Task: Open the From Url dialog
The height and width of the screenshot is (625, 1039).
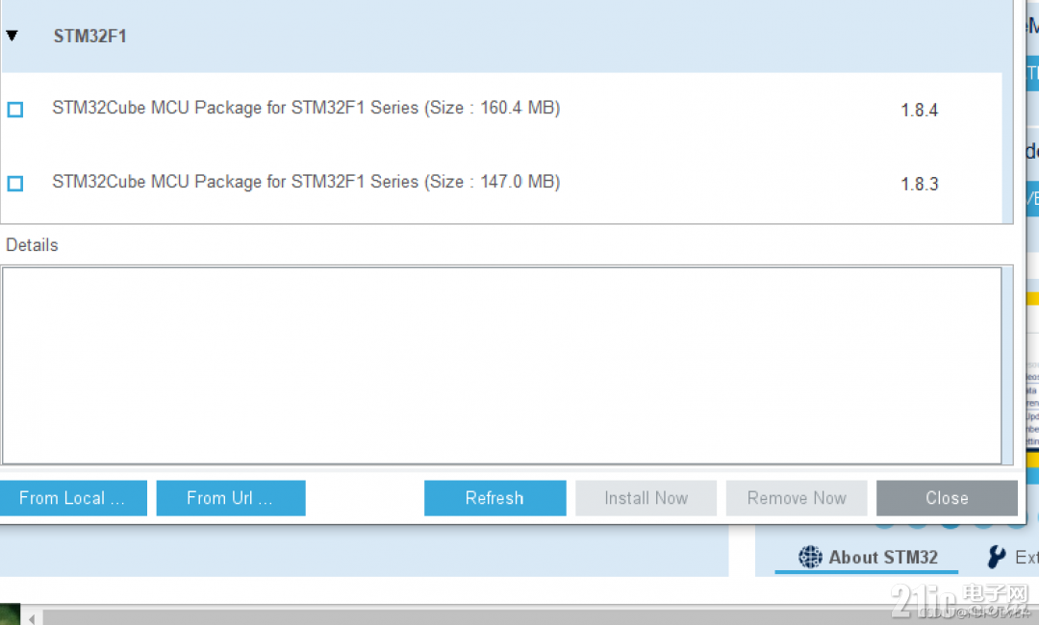Action: (x=231, y=498)
